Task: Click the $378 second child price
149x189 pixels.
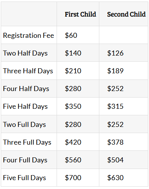Action: click(116, 142)
